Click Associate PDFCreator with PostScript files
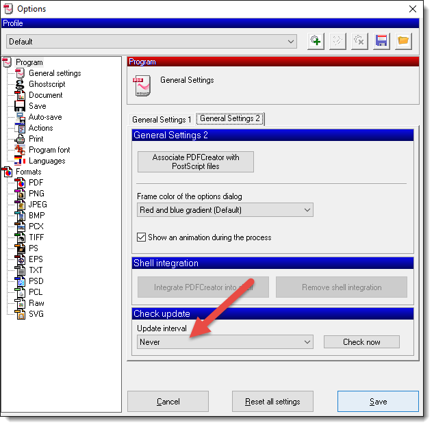This screenshot has width=434, height=427. [x=196, y=162]
